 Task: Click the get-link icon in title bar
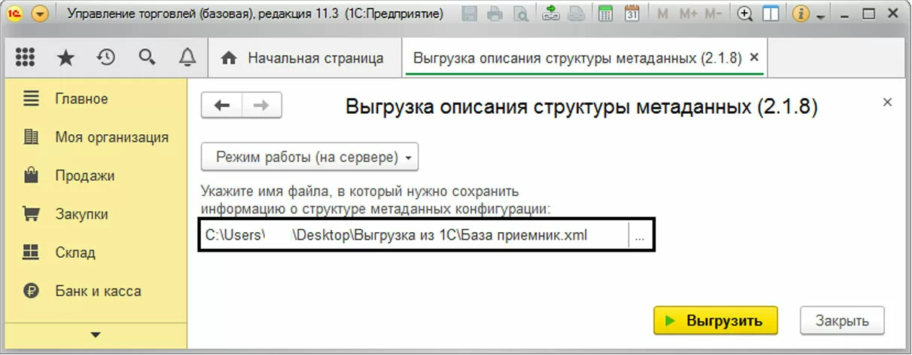(550, 14)
